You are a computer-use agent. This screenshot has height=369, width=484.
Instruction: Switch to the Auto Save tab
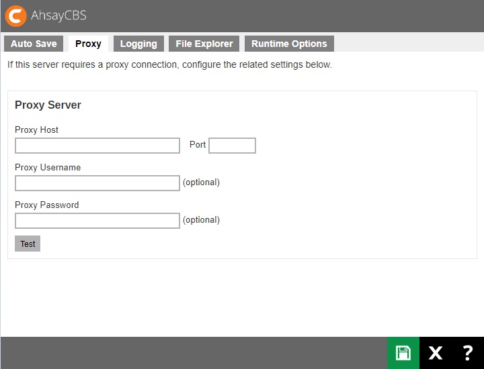[34, 44]
